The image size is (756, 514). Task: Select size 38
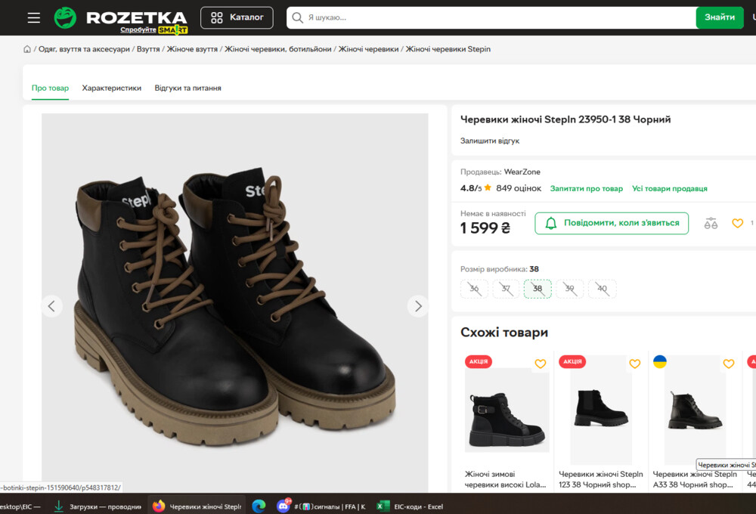point(538,289)
